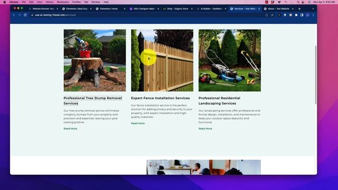Click the page vertical scrollbar
Screen dimensions: 338x190
point(316,75)
